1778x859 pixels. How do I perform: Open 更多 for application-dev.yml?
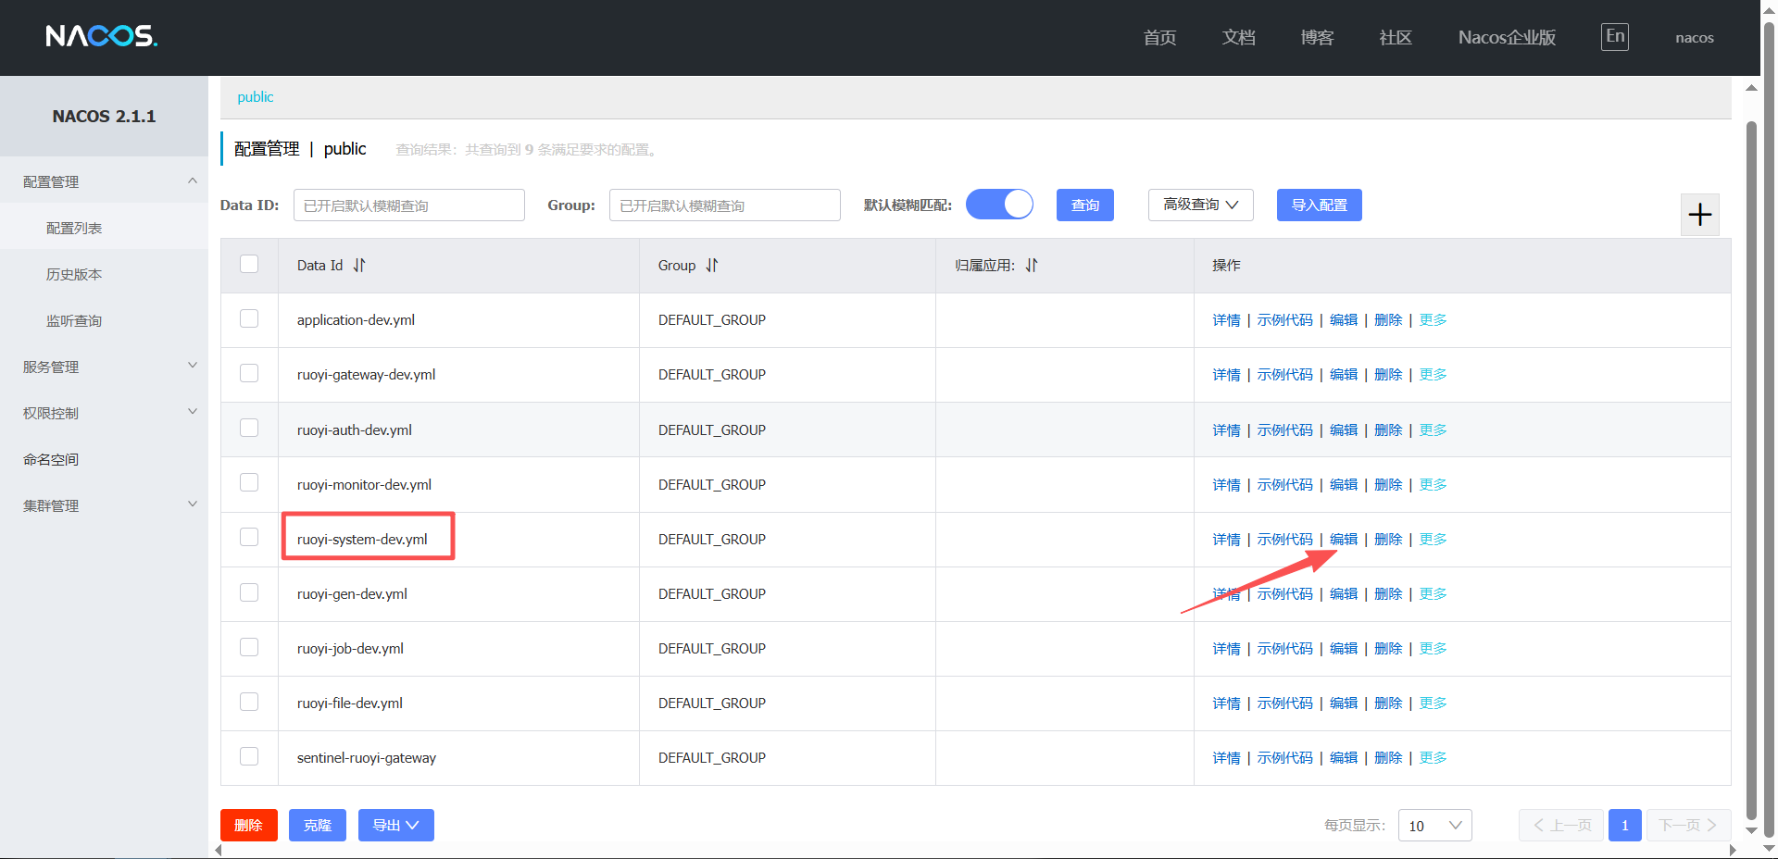coord(1433,320)
